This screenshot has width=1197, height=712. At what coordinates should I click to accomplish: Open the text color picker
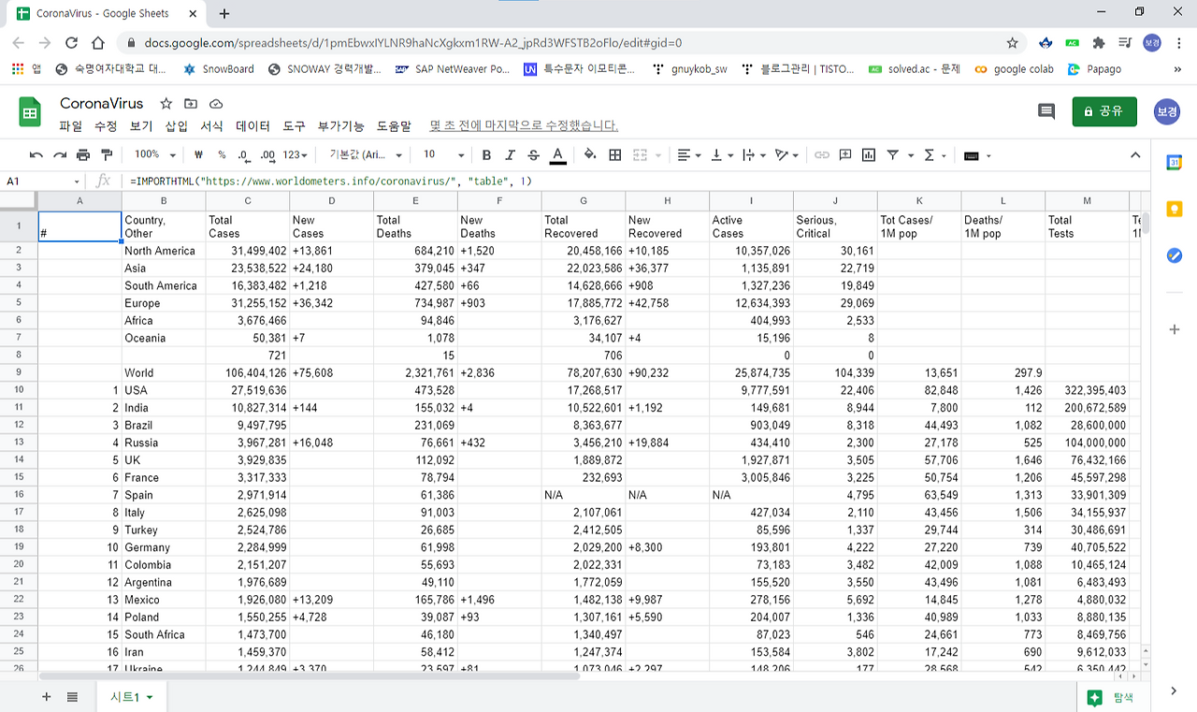click(557, 155)
